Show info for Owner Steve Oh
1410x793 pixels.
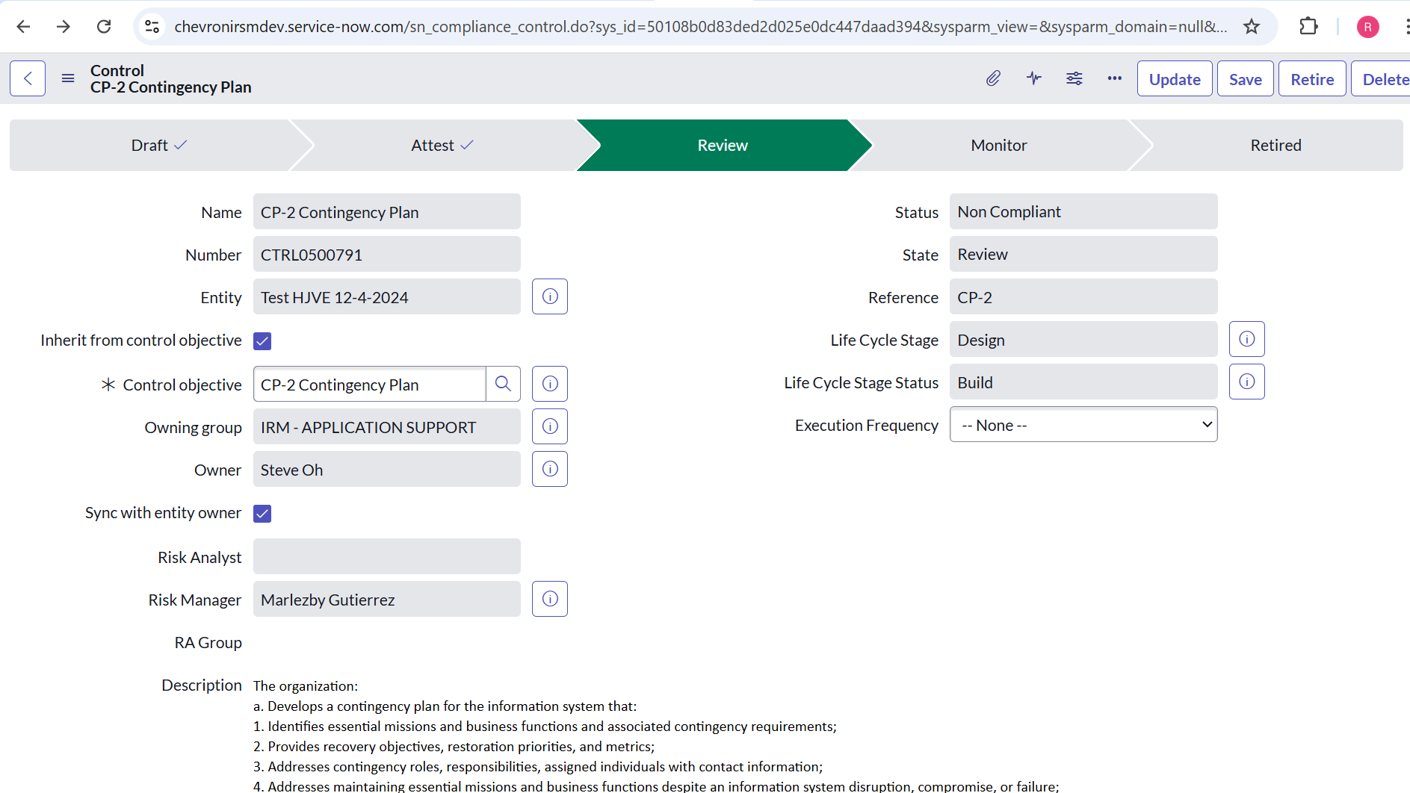[550, 469]
